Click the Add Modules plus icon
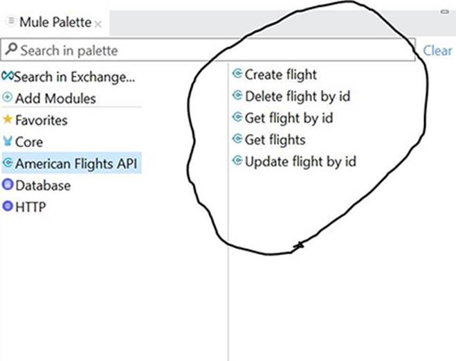This screenshot has height=361, width=456. tap(8, 98)
